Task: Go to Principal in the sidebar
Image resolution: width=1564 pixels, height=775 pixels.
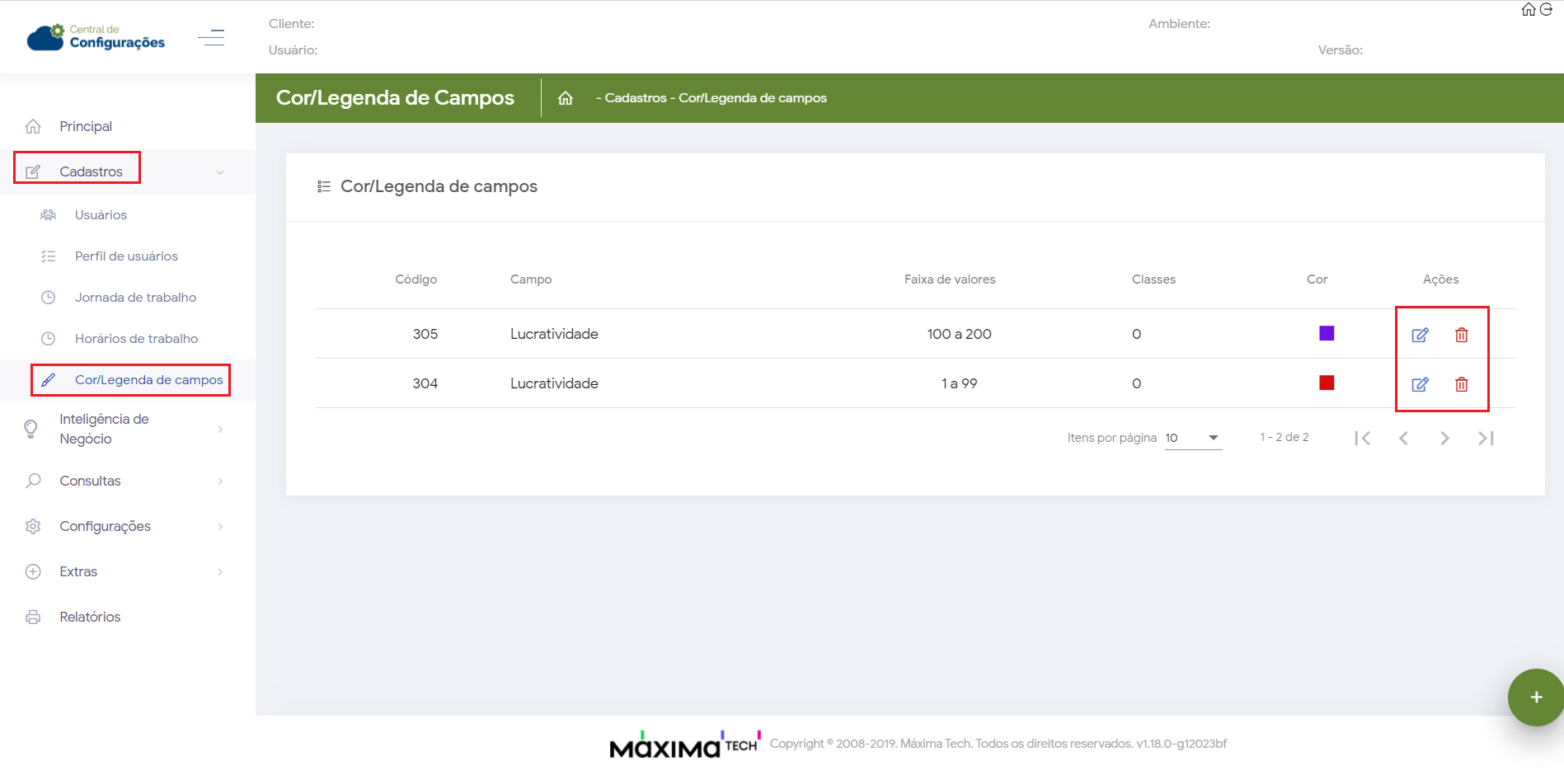Action: (x=86, y=126)
